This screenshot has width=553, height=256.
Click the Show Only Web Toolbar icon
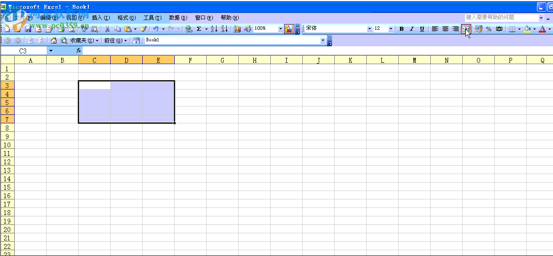[x=136, y=41]
